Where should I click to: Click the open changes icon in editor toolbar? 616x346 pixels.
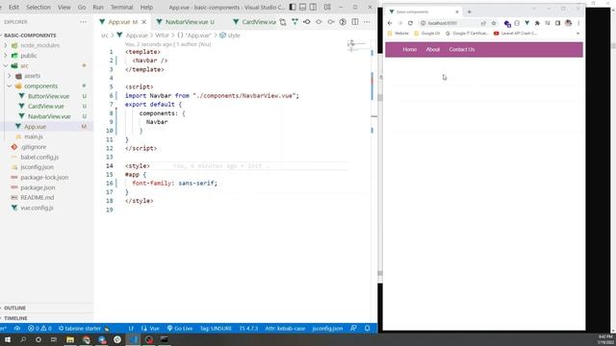point(283,22)
